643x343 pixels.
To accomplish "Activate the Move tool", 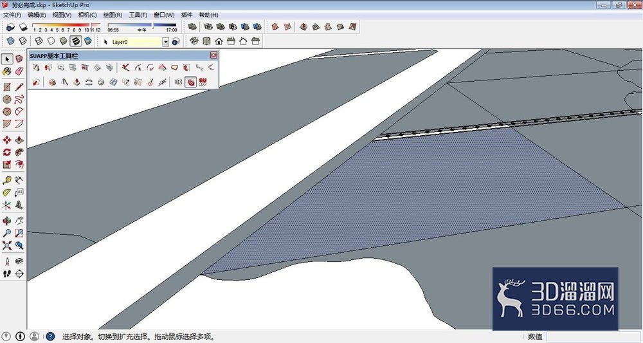I will 7,140.
